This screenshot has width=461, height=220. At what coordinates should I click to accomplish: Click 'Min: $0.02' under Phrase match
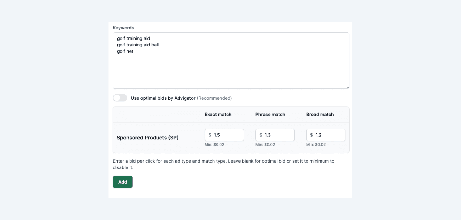[265, 145]
